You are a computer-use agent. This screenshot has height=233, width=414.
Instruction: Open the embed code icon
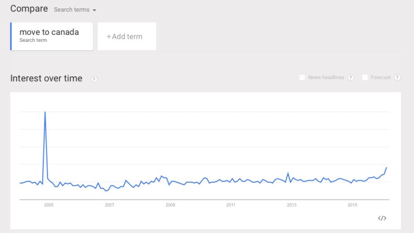382,218
